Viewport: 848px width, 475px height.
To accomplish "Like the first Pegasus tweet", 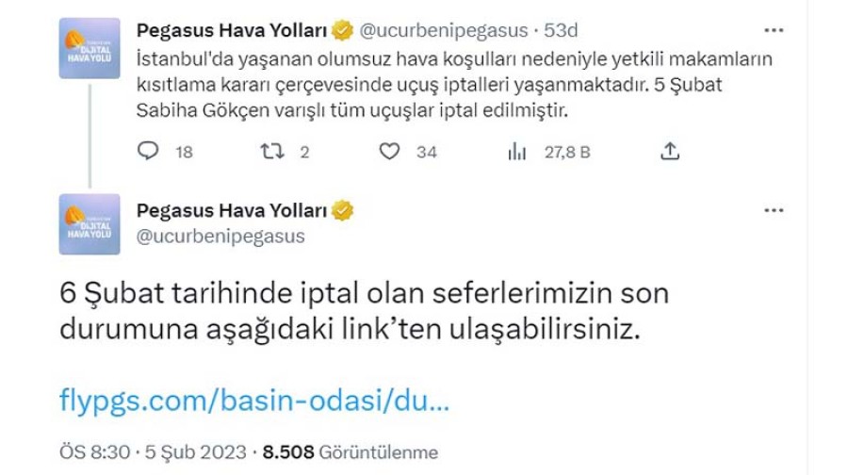I will pyautogui.click(x=387, y=151).
